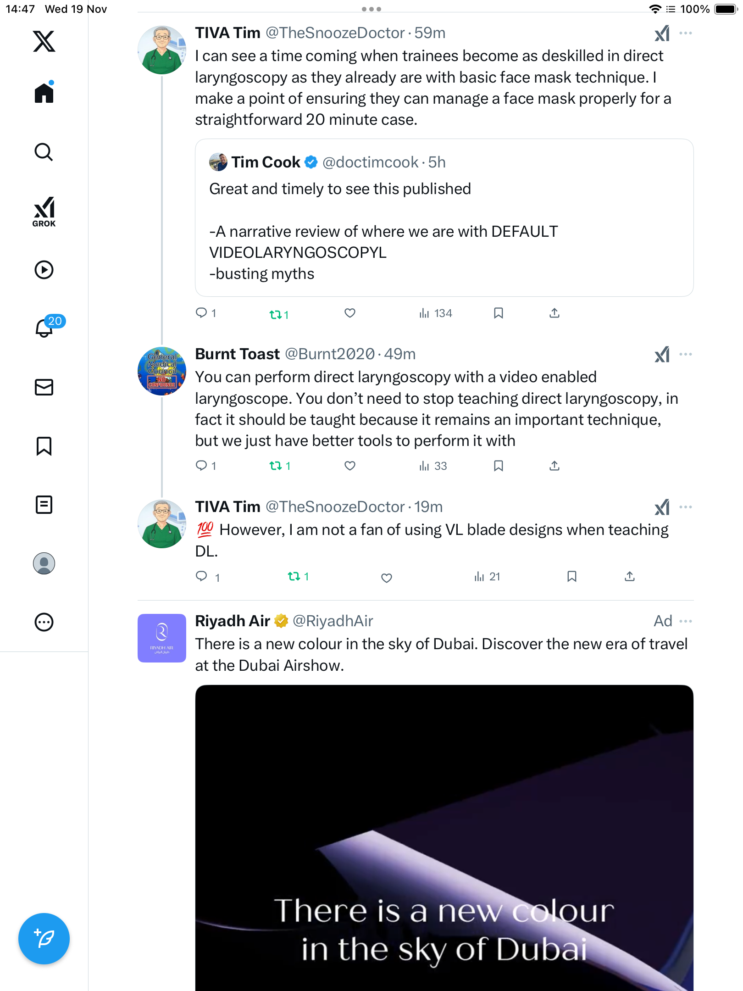Open more options on Burnt Toast's post
The image size is (743, 991).
pos(686,354)
